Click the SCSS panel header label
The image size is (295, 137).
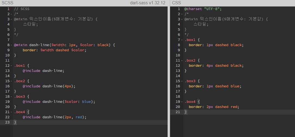pyautogui.click(x=8, y=3)
